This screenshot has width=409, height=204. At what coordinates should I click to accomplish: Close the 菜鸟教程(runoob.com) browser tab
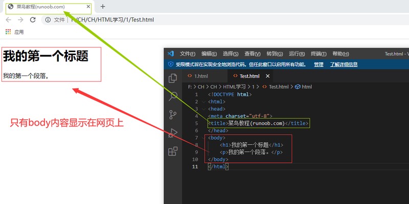(x=88, y=7)
